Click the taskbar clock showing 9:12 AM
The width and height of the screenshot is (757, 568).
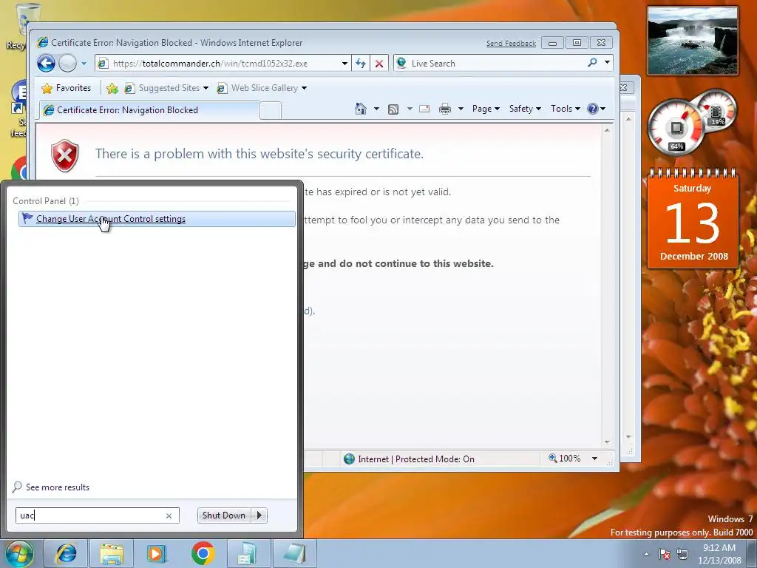[719, 554]
